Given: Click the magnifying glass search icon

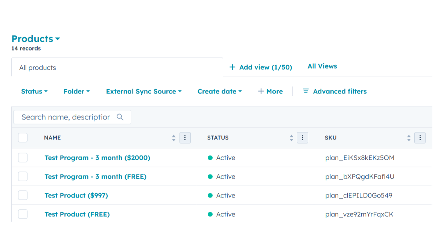Looking at the screenshot, I should tap(120, 117).
